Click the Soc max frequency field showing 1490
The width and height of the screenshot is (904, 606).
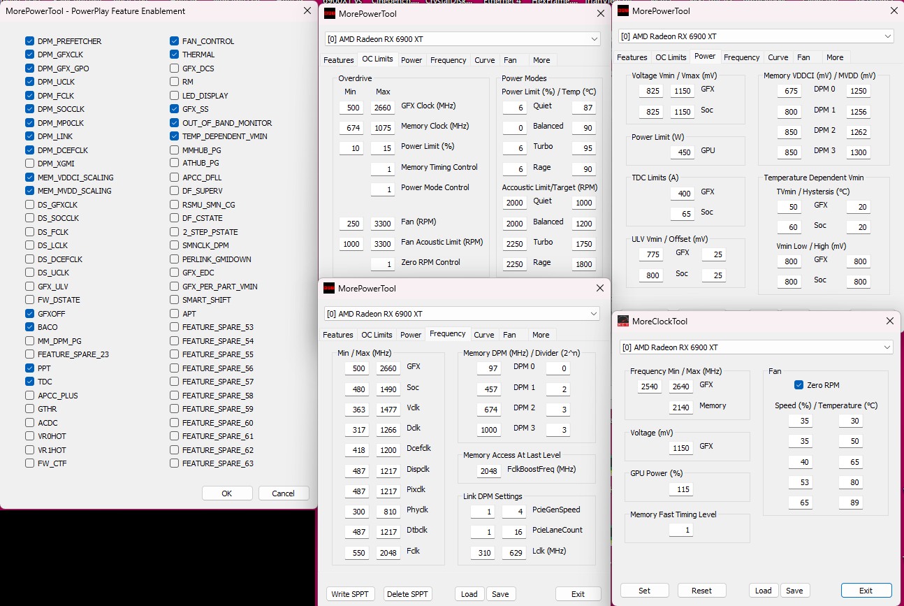click(388, 389)
